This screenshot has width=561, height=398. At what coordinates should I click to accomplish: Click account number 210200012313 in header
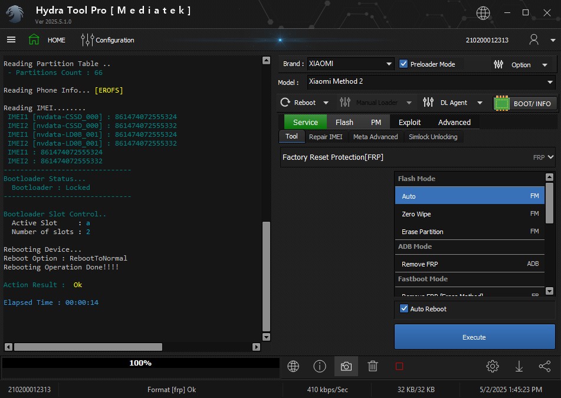[487, 40]
